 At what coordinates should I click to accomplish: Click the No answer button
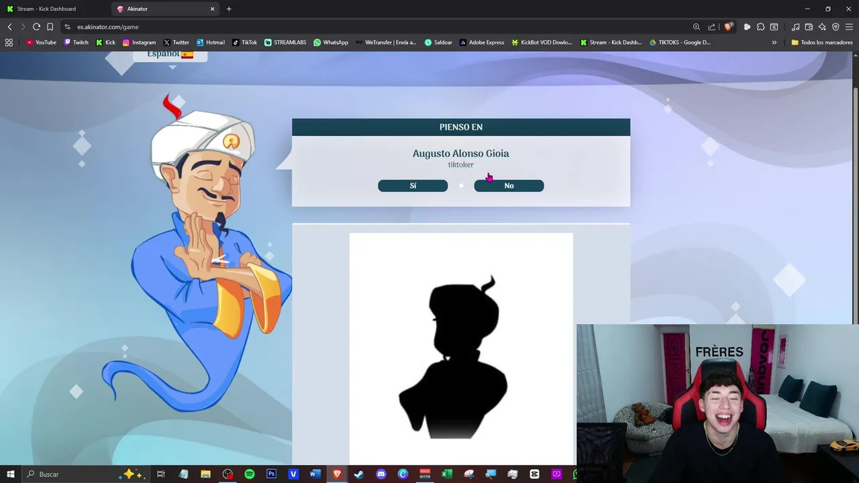pos(509,186)
